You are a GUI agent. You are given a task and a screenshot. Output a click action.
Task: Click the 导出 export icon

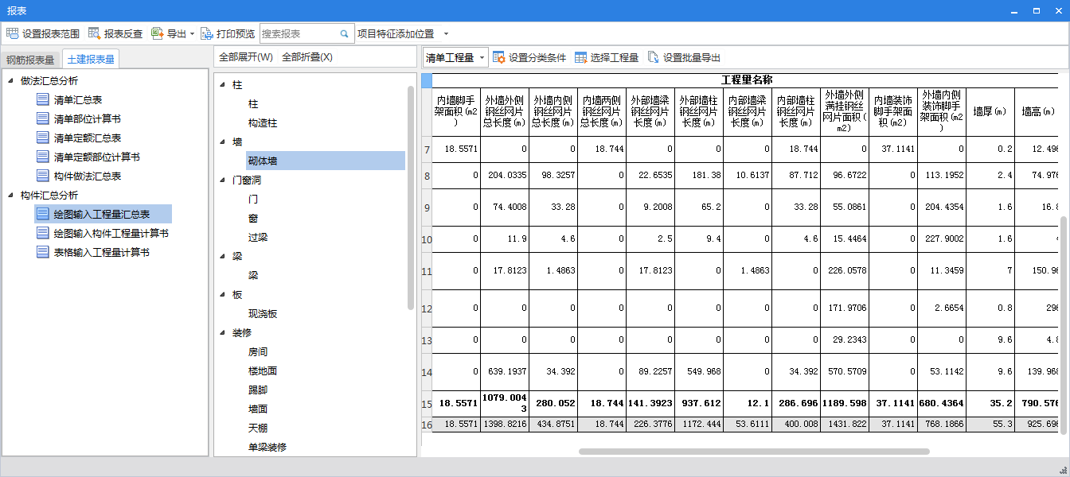point(157,33)
